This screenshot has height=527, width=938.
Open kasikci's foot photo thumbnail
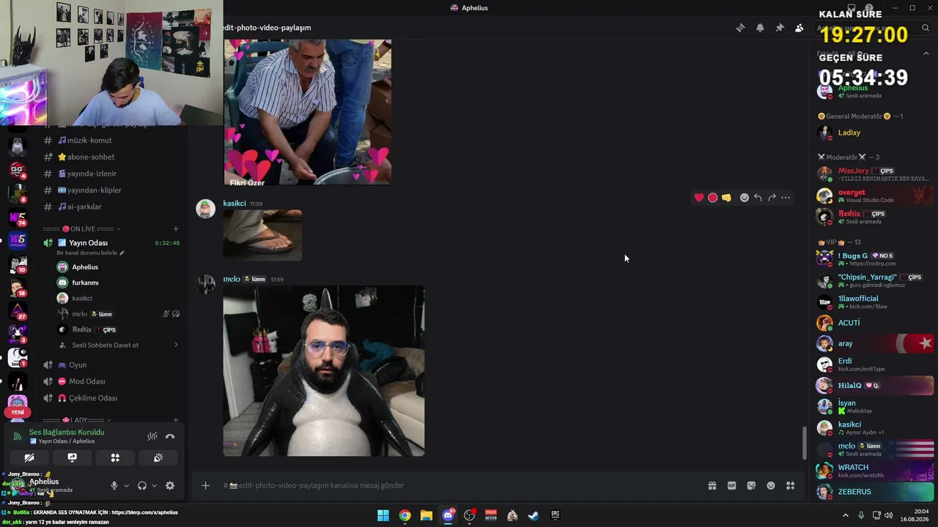coord(262,235)
